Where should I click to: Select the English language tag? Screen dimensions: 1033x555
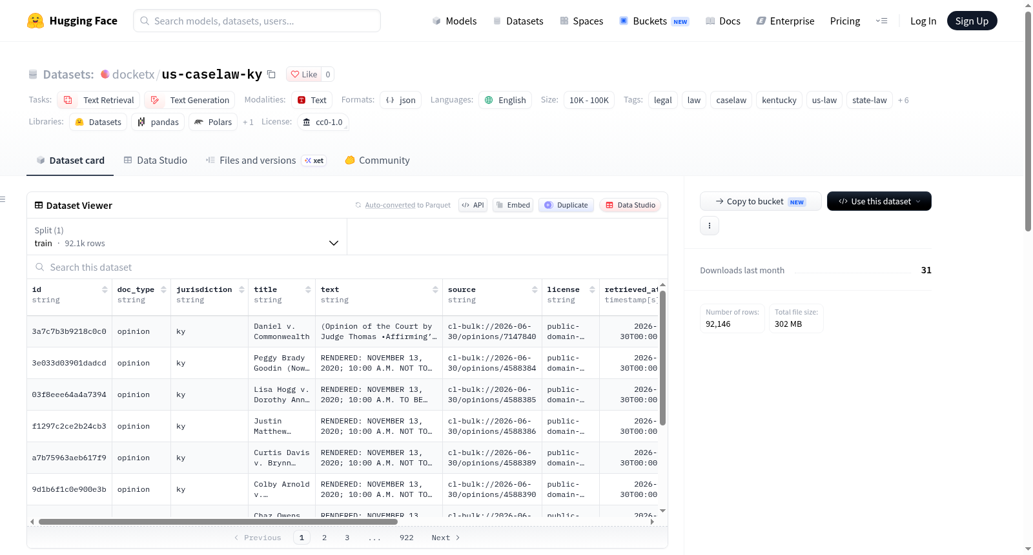505,100
